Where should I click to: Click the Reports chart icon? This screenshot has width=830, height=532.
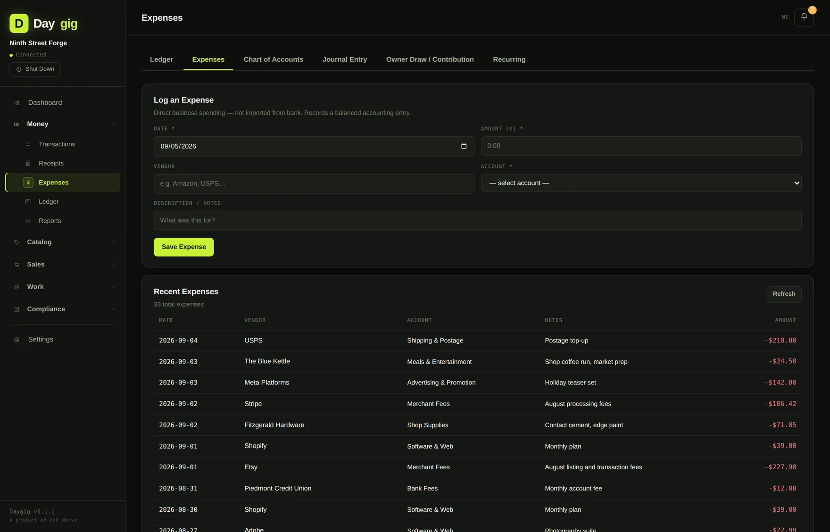[x=28, y=221]
